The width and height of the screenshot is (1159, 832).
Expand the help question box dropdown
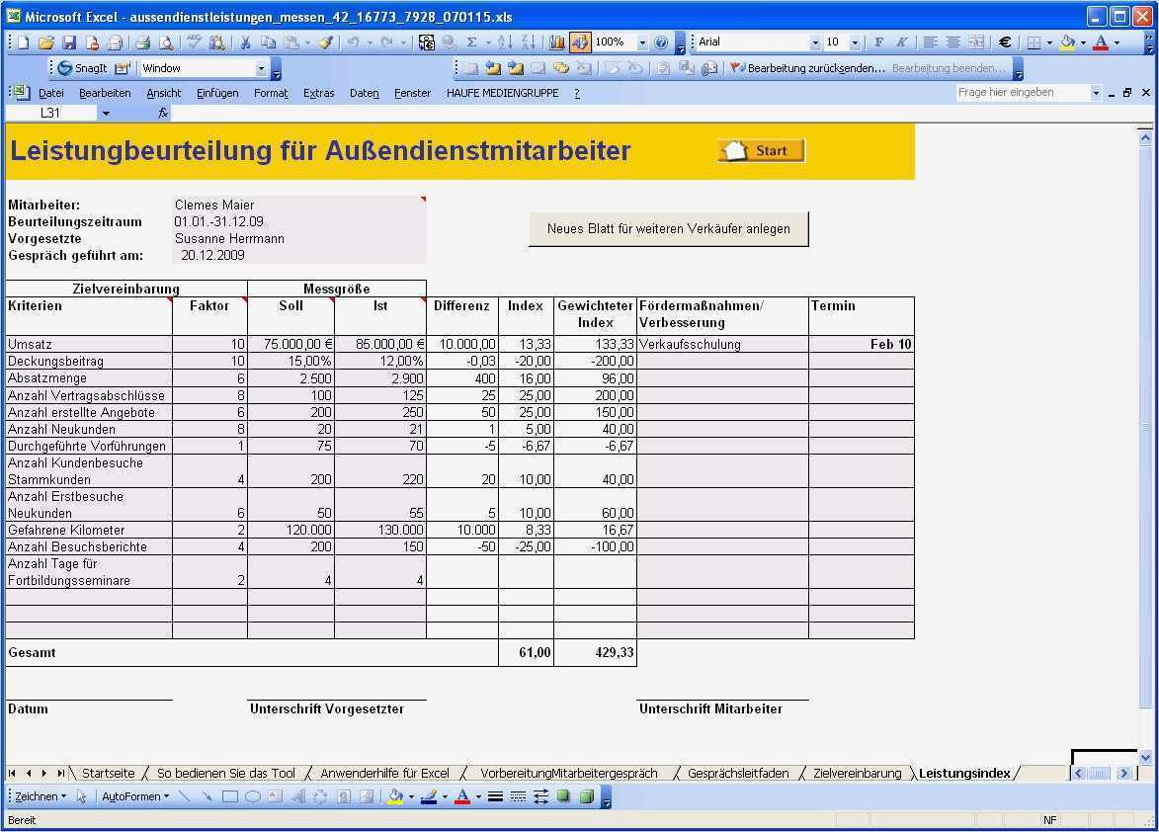[1096, 93]
